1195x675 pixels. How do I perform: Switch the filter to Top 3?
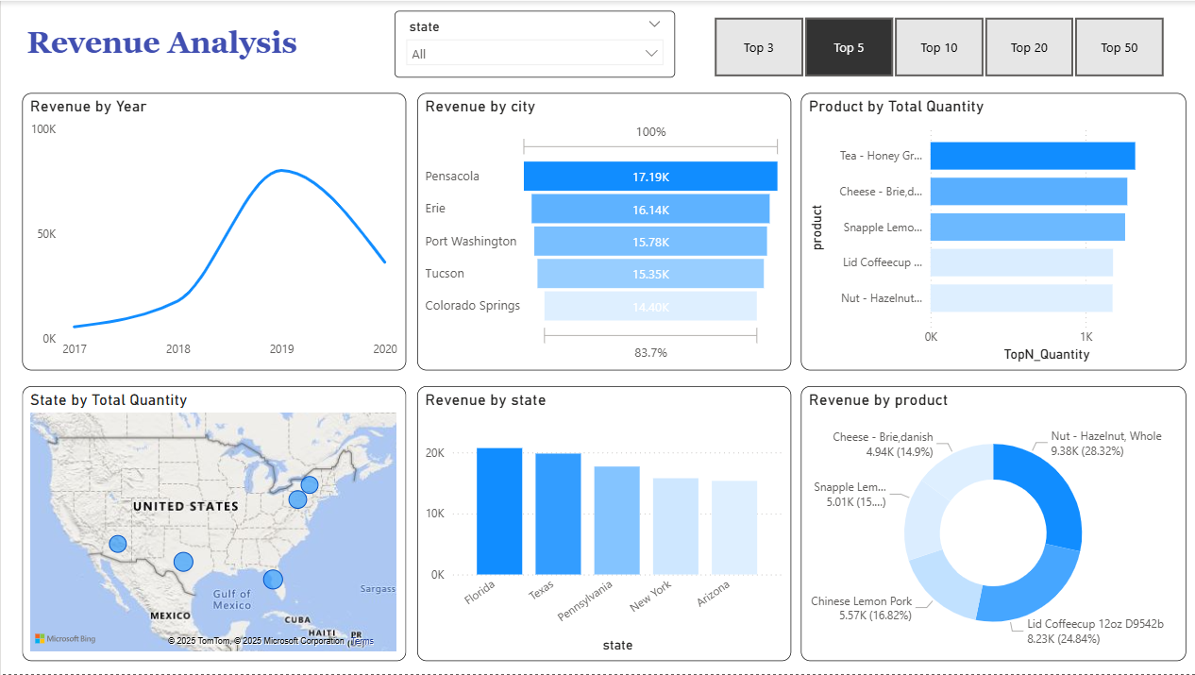[759, 47]
